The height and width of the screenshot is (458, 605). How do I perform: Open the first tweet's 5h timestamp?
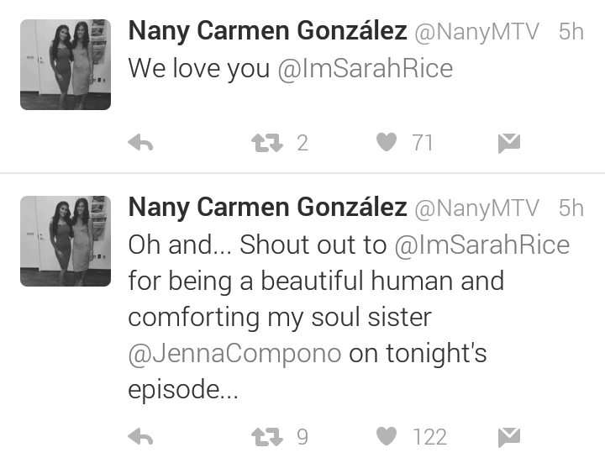(571, 32)
